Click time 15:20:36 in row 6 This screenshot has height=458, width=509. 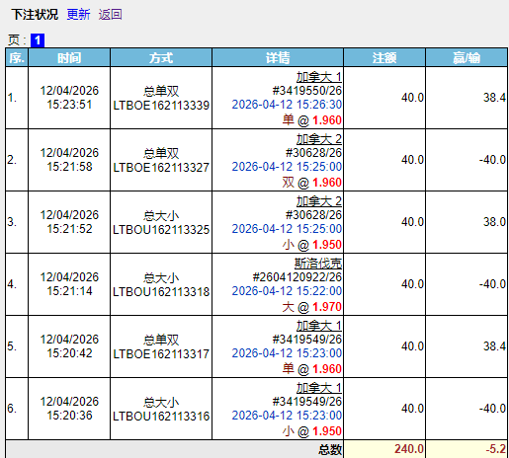tap(69, 416)
